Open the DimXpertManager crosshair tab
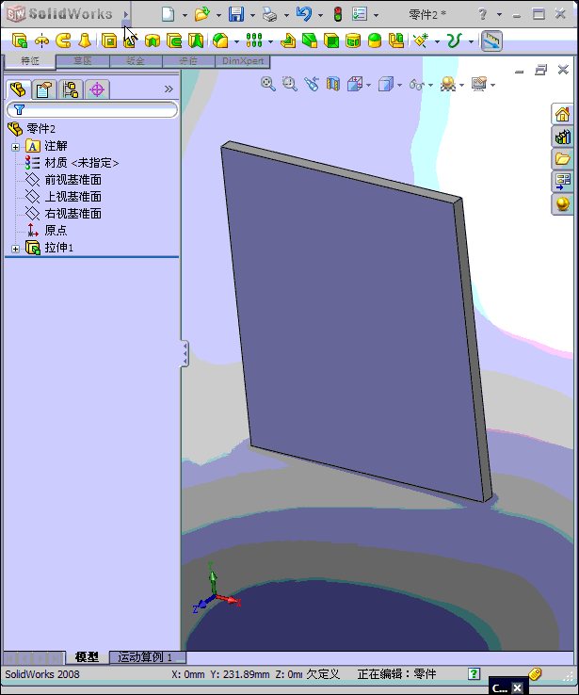This screenshot has height=695, width=579. 97,89
